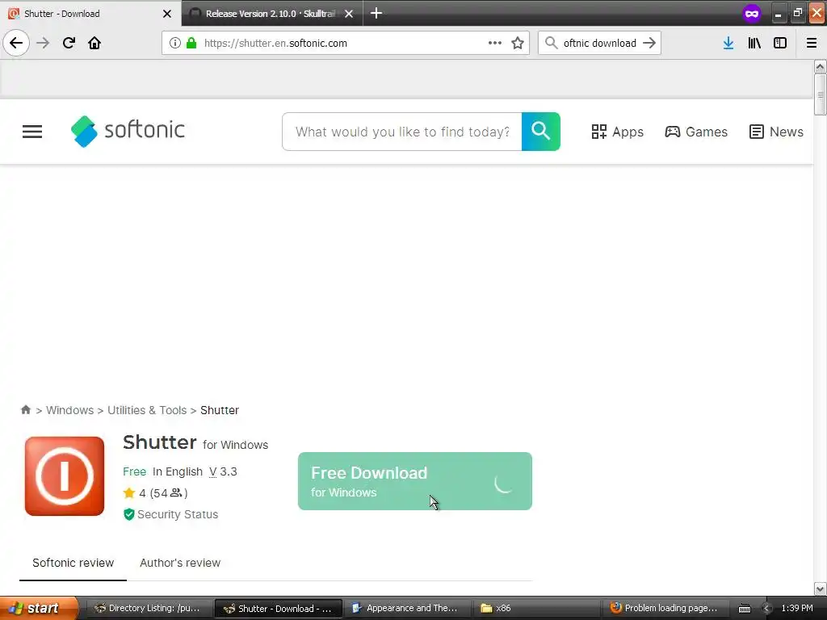Viewport: 827px width, 620px height.
Task: Click the private browsing mask icon
Action: [752, 13]
